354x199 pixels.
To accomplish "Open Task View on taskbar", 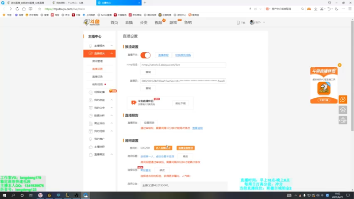I will coord(31,195).
